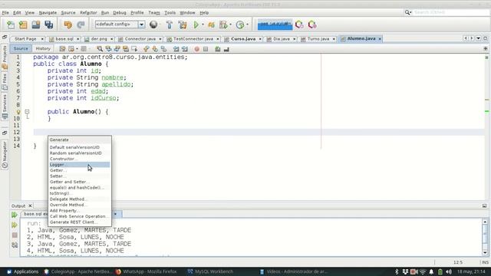491x276 pixels.
Task: Click in the Search field at top right
Action: click(450, 12)
